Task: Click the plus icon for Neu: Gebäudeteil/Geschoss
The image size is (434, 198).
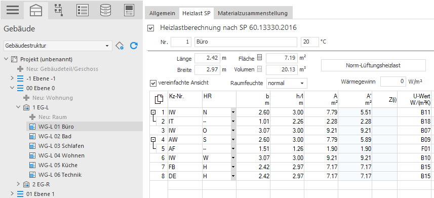Action: pyautogui.click(x=20, y=69)
